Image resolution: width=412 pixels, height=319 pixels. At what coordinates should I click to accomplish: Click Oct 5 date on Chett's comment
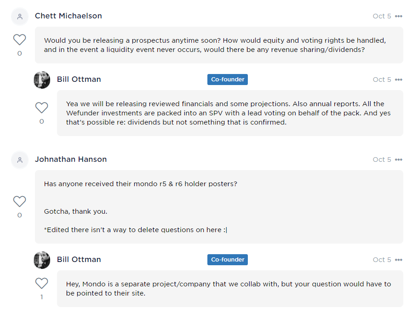click(x=382, y=16)
